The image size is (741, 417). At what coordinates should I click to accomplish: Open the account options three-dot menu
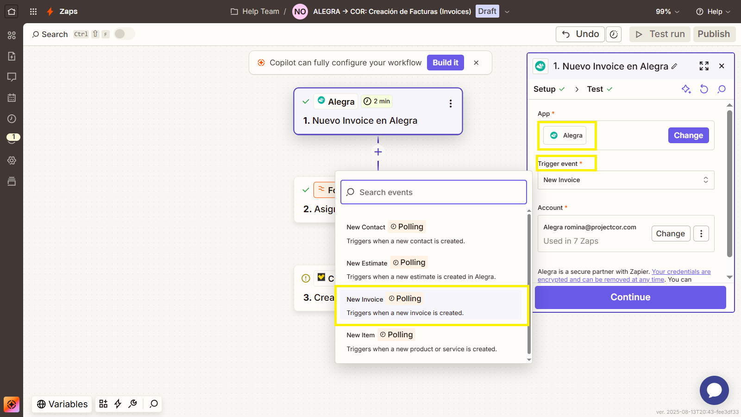pyautogui.click(x=701, y=234)
